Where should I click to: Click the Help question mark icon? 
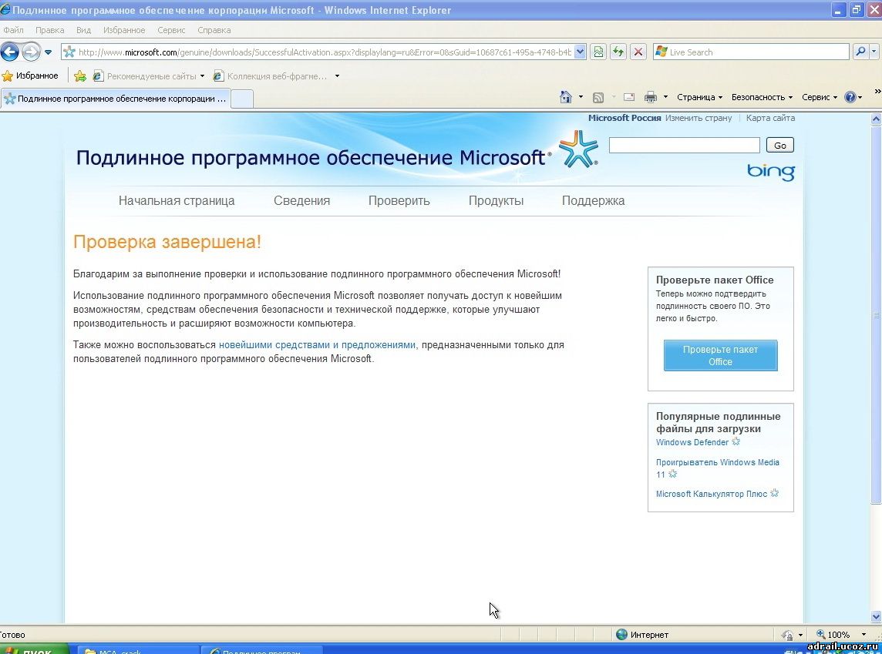(850, 97)
